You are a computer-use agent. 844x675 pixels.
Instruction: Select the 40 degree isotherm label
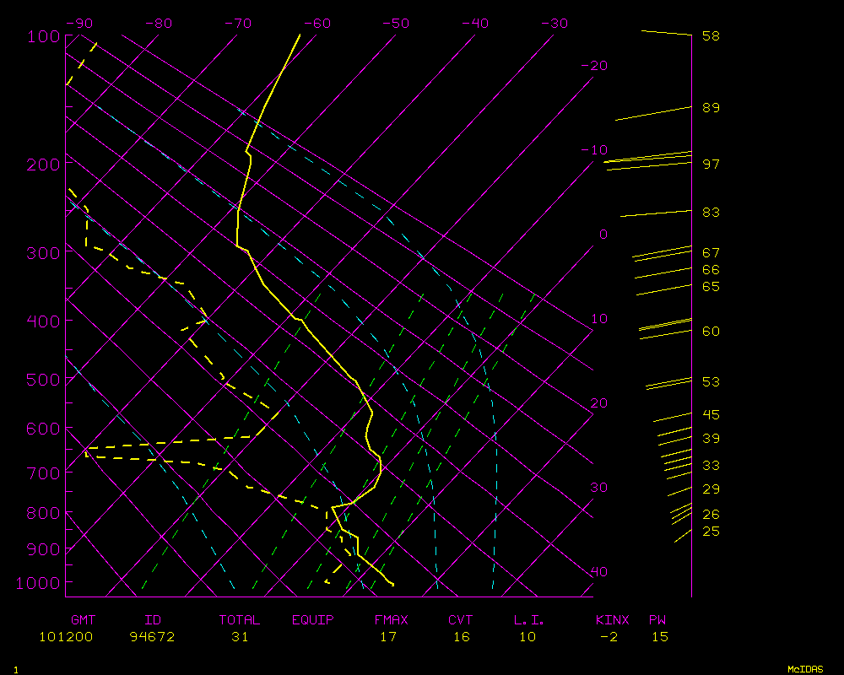(598, 571)
